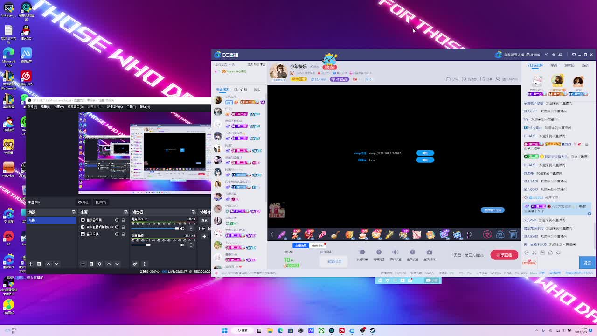Viewport: 597px width, 336px height.
Task: Open sound settings speaker icon in CC live toolbar
Action: pyautogui.click(x=396, y=252)
